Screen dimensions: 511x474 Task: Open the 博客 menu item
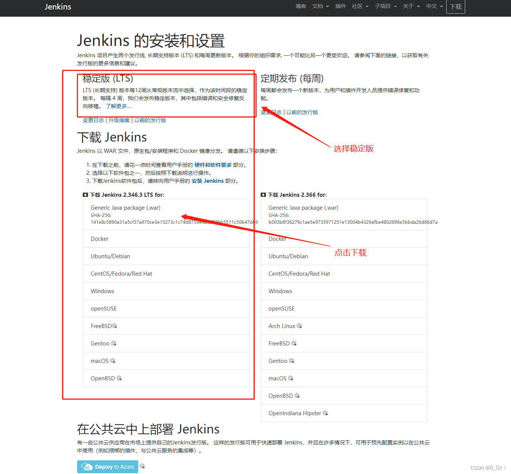pyautogui.click(x=301, y=6)
